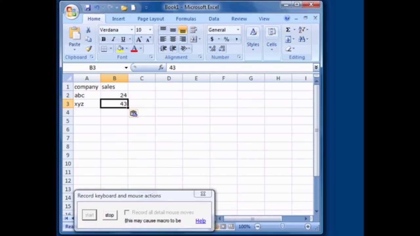Click the Borders icon in Font group
The height and width of the screenshot is (236, 420).
pos(104,49)
